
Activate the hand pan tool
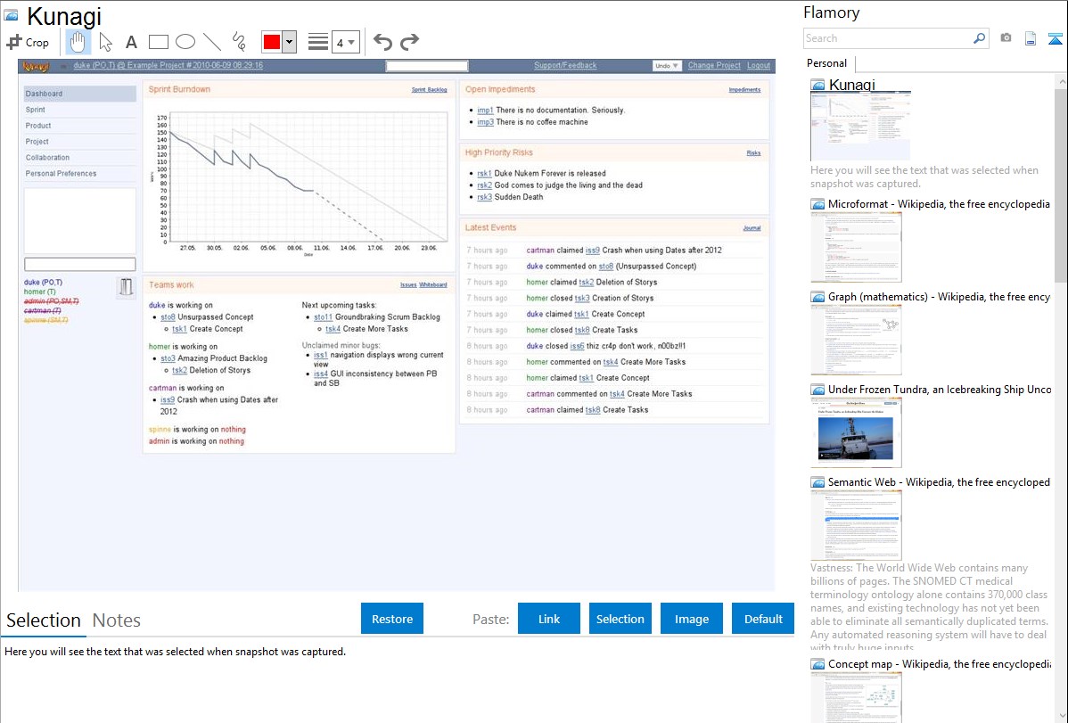[x=78, y=42]
